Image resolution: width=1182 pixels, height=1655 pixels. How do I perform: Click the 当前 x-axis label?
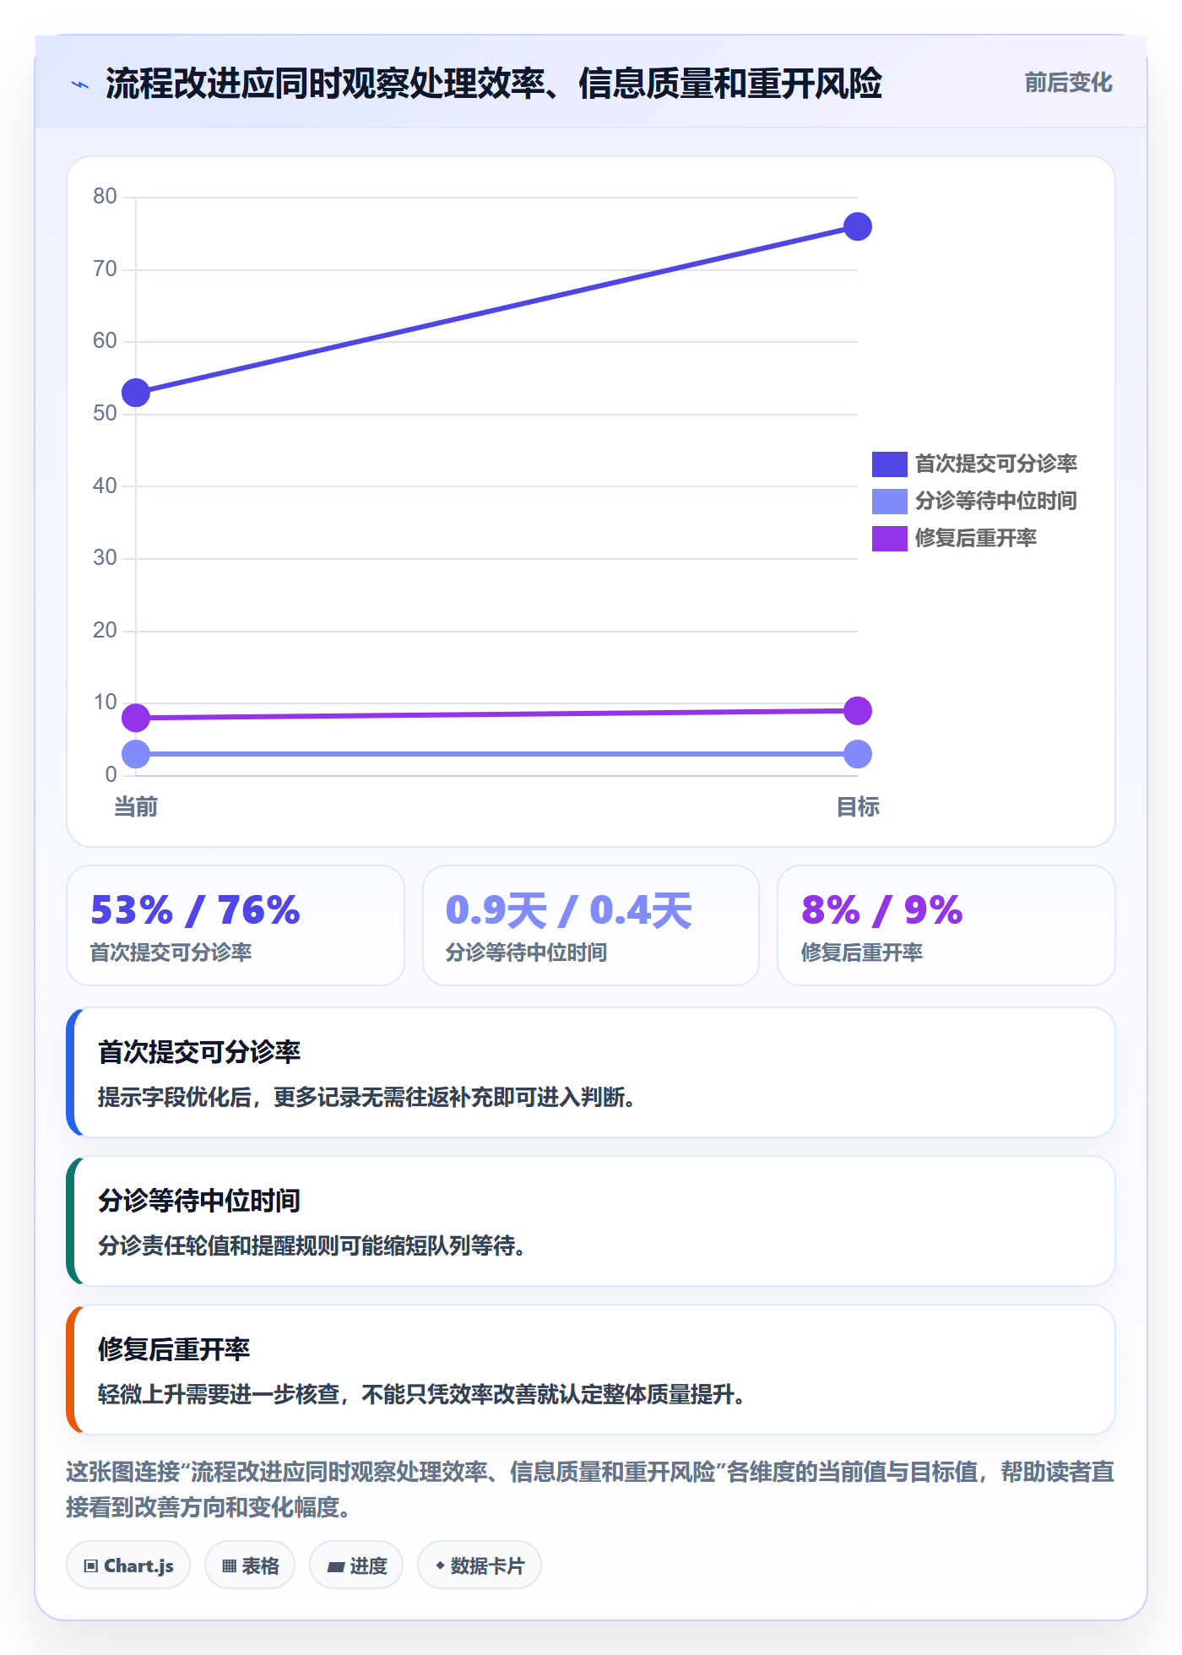tap(136, 807)
